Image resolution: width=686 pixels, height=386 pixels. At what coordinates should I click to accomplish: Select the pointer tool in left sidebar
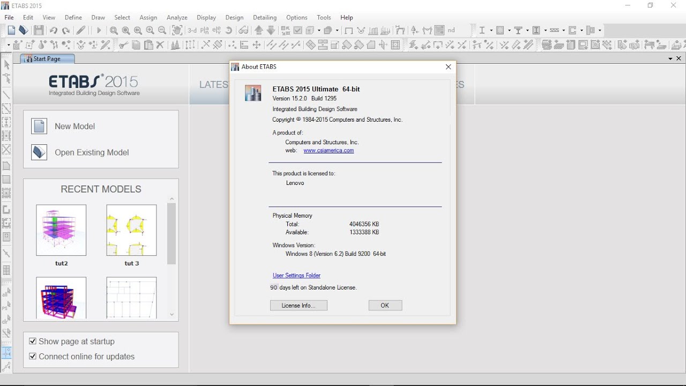click(6, 65)
